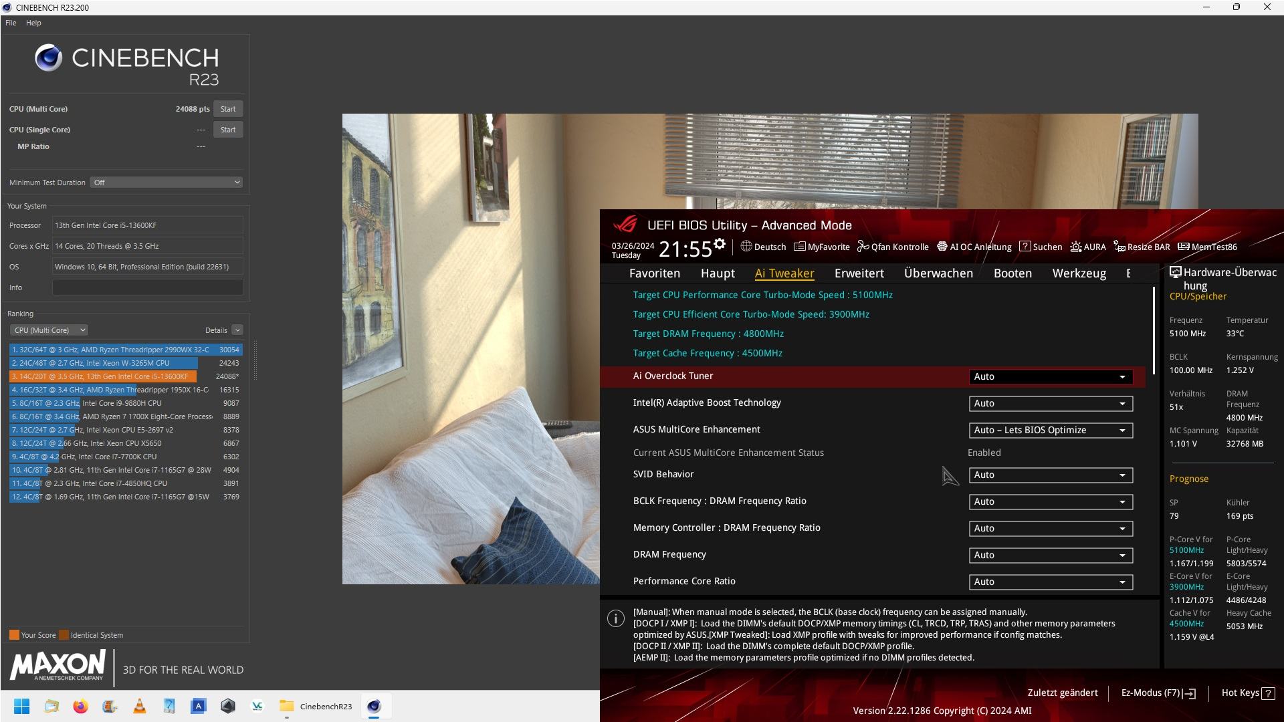Open Minimum Test Duration dropdown
This screenshot has width=1284, height=722.
[166, 183]
